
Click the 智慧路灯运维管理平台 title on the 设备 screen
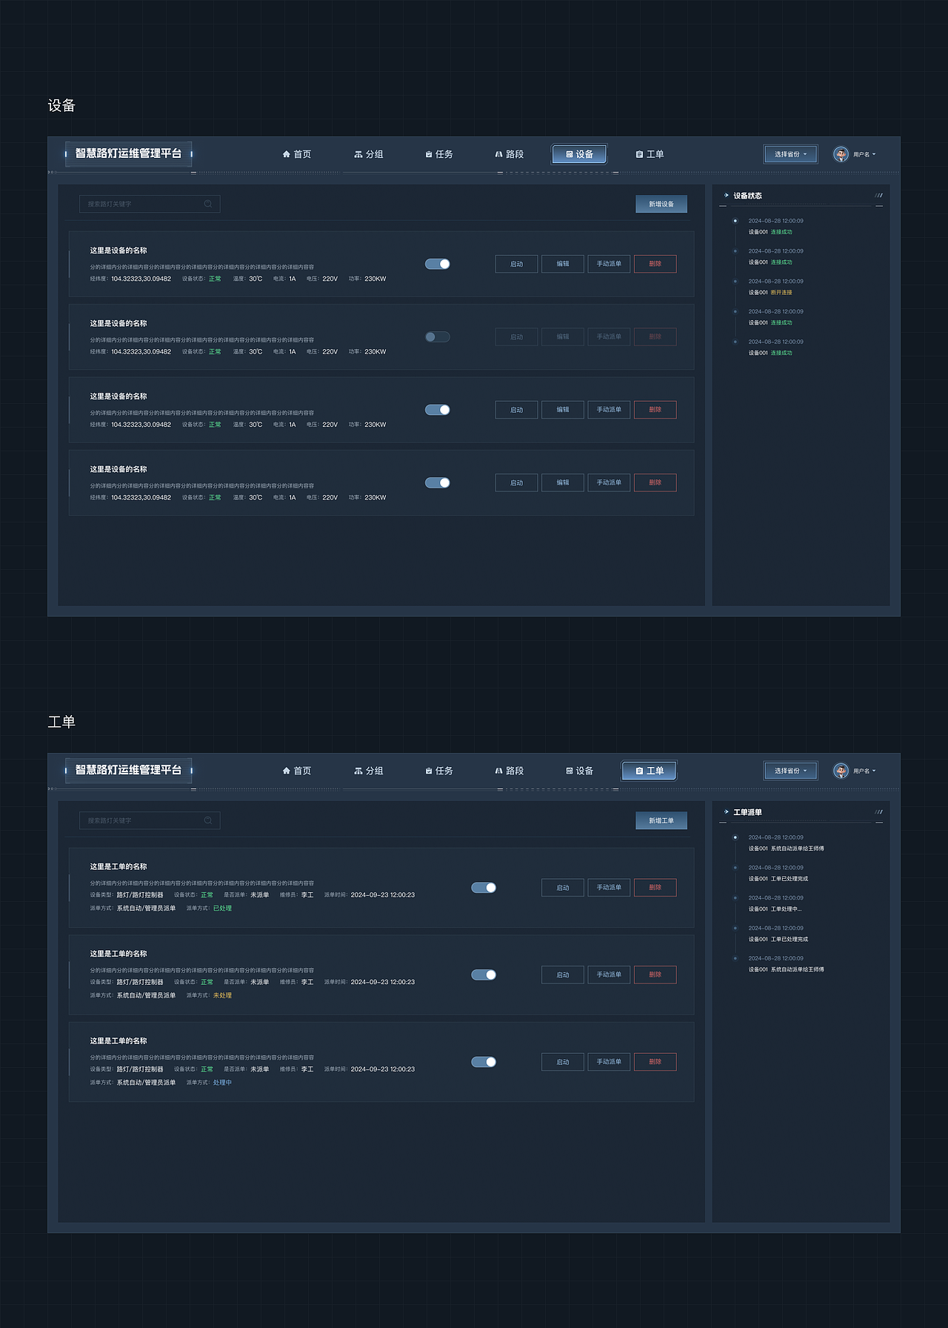coord(128,153)
